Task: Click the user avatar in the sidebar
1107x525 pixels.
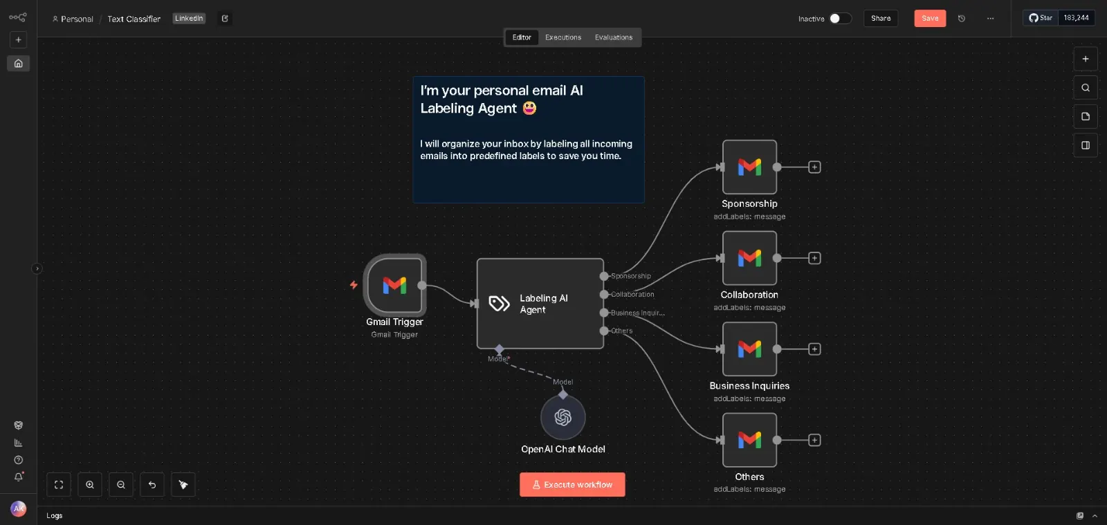Action: [19, 508]
